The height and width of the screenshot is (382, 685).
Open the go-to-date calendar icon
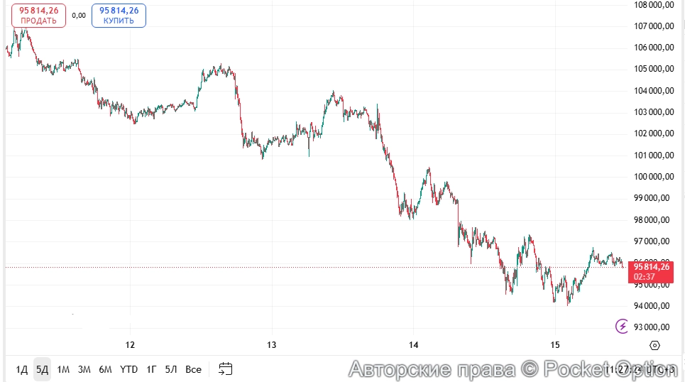point(226,369)
